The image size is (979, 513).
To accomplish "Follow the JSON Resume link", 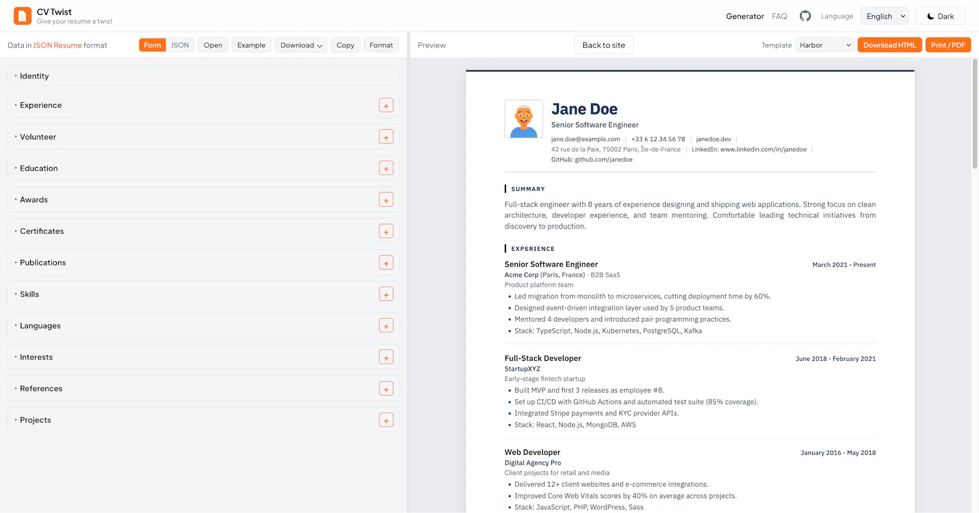I will pos(58,45).
